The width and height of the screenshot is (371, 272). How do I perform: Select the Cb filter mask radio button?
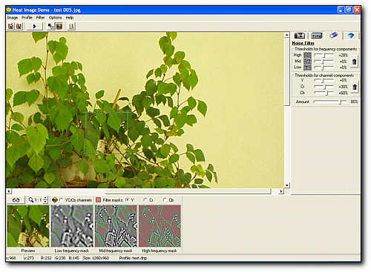[165, 199]
